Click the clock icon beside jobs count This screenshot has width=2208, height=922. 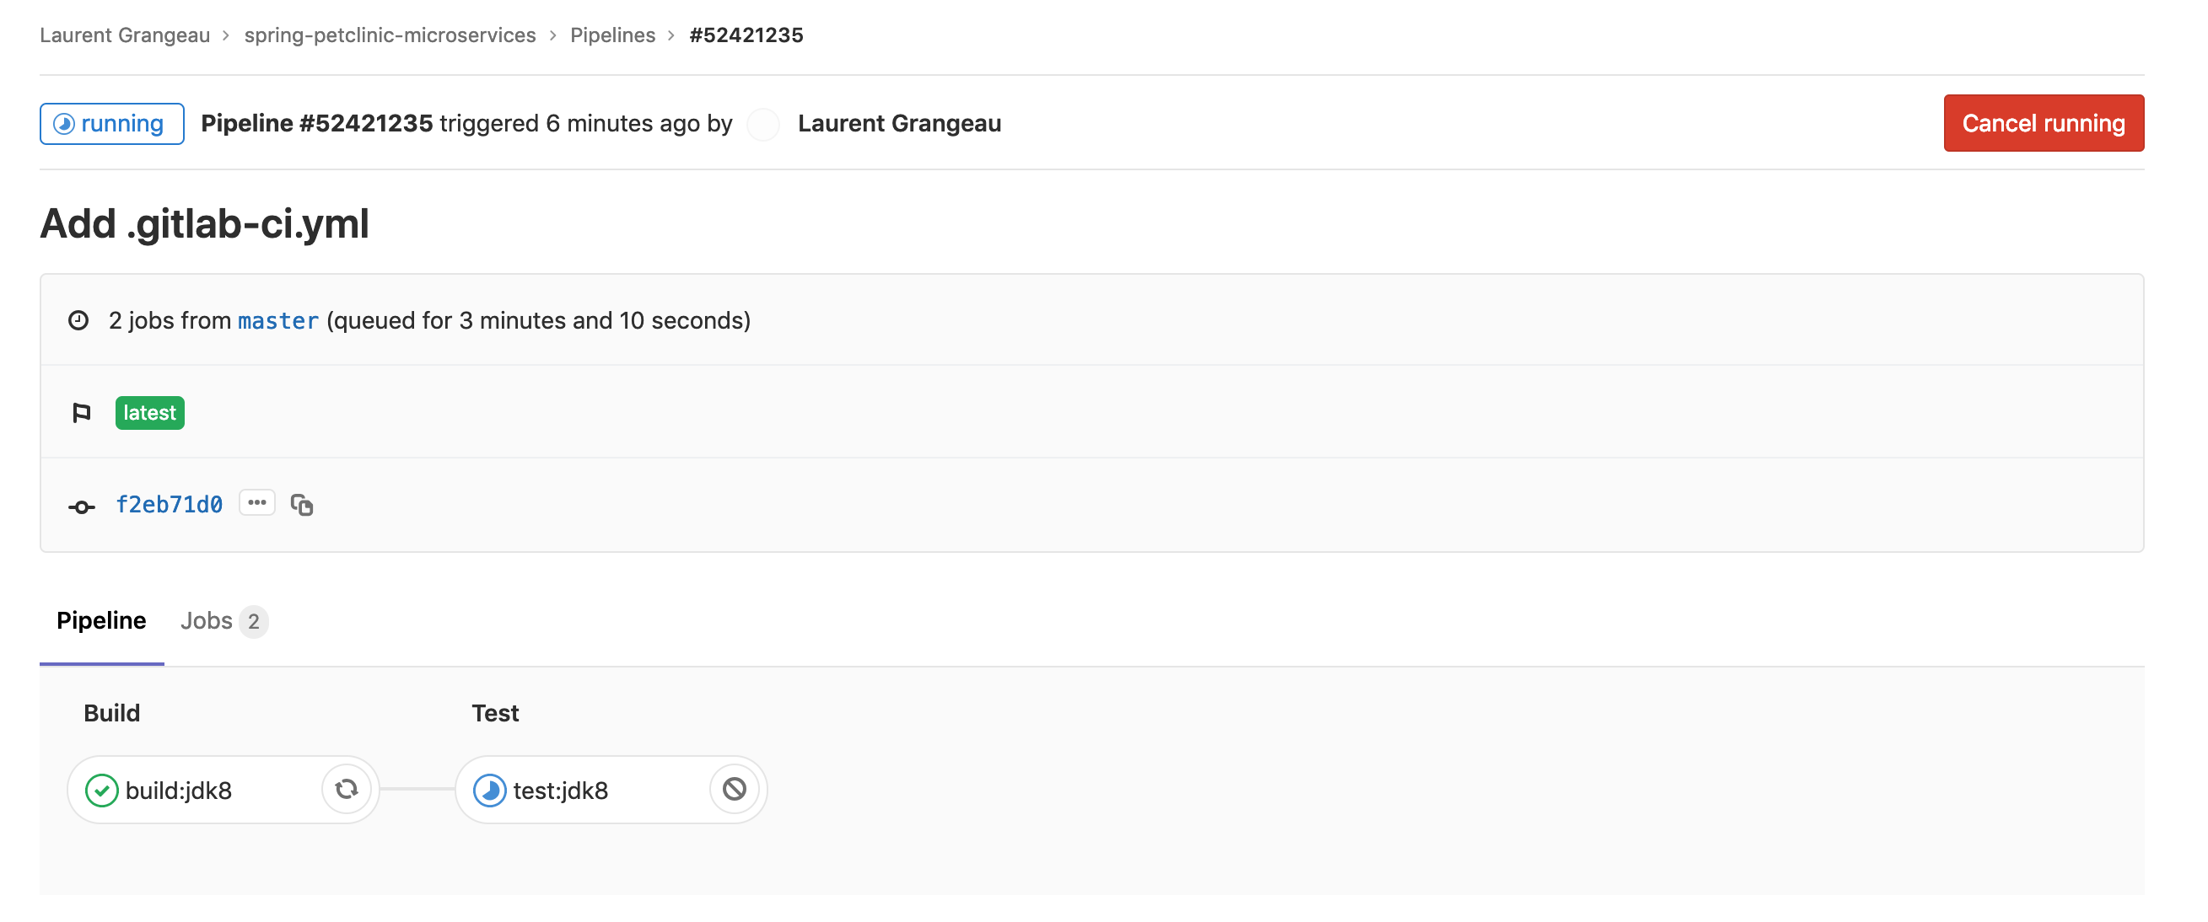coord(79,320)
